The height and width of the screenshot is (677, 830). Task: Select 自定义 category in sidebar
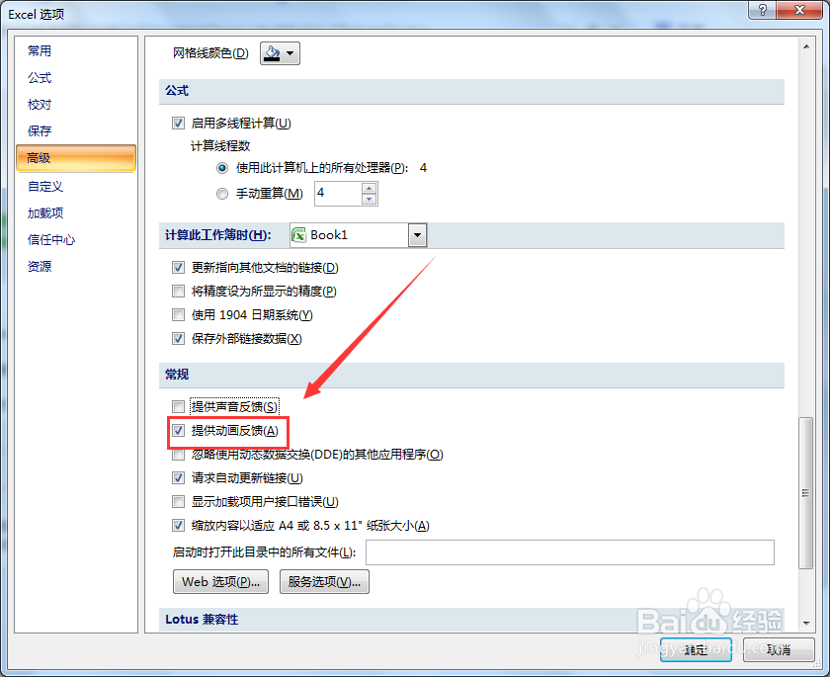click(45, 187)
